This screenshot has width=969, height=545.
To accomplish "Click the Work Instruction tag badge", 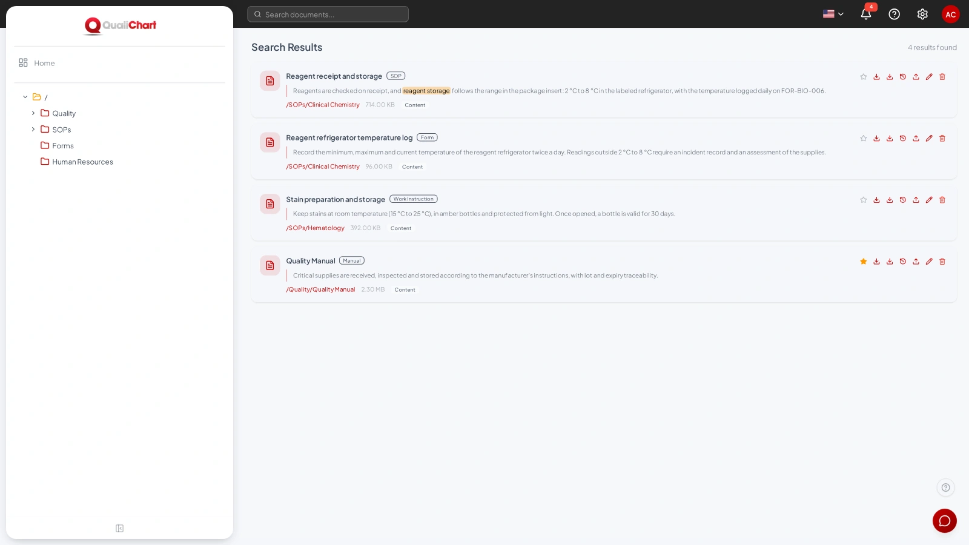I will (x=414, y=199).
